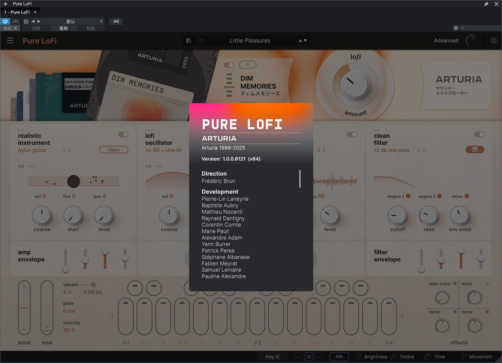Image resolution: width=502 pixels, height=363 pixels.
Task: Select the next preset down arrow
Action: (305, 41)
